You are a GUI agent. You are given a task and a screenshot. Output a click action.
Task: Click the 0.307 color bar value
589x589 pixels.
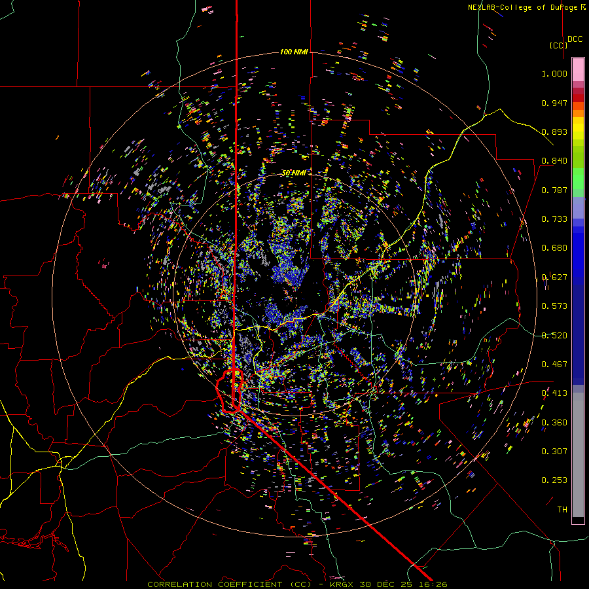[554, 452]
